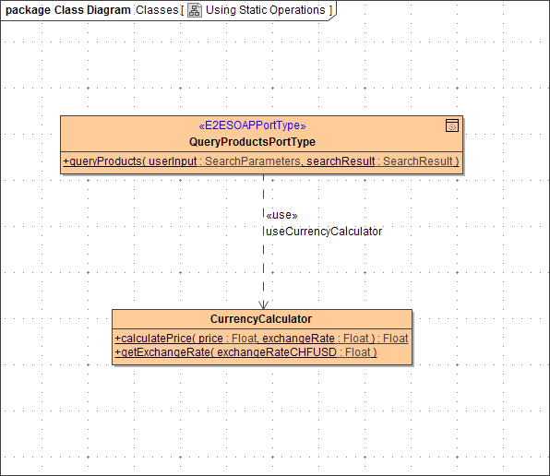Click the dependency arrowhead at CurrencyCalculator
Screen dimensions: 550x476
click(263, 304)
